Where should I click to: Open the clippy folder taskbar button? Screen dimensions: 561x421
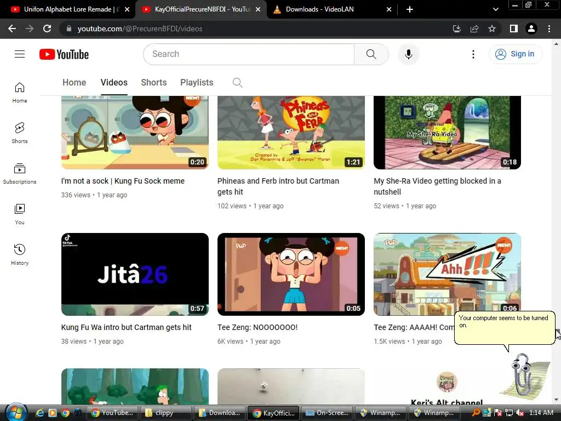tap(165, 413)
